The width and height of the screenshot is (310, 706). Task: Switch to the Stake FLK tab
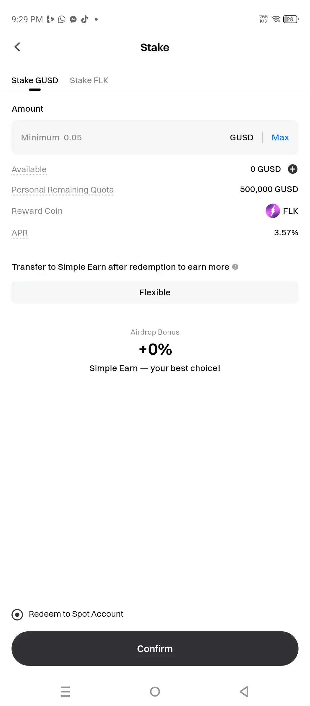point(89,80)
